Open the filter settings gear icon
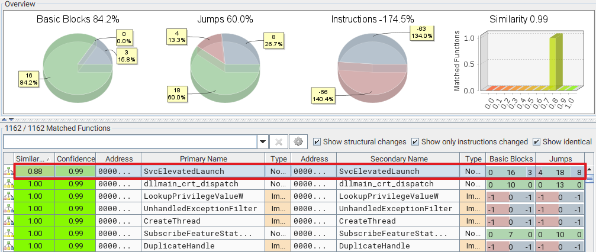596x252 pixels. (298, 142)
